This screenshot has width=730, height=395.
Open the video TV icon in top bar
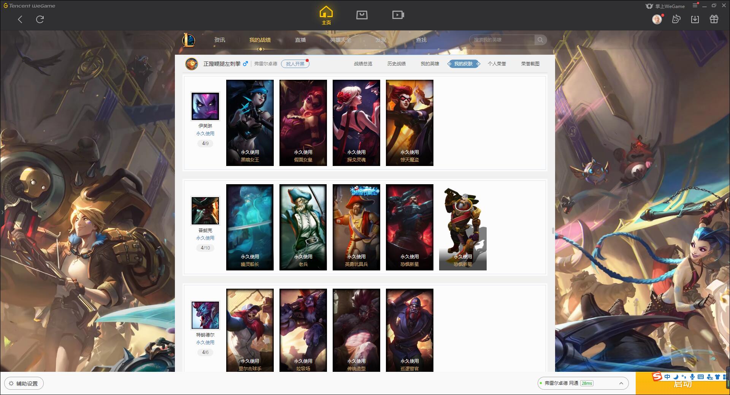coord(398,15)
